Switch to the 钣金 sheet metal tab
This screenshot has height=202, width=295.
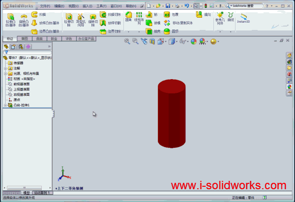tap(54, 39)
